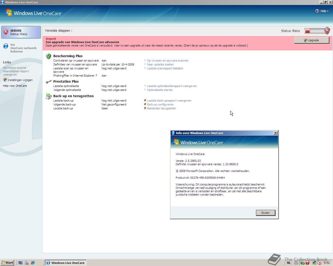
Task: Click the Show Desktop icon in Quick Launch
Action: [x=21, y=263]
